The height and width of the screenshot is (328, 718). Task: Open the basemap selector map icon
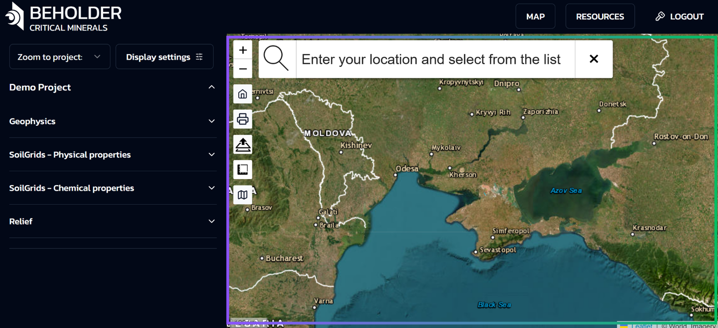pos(243,195)
